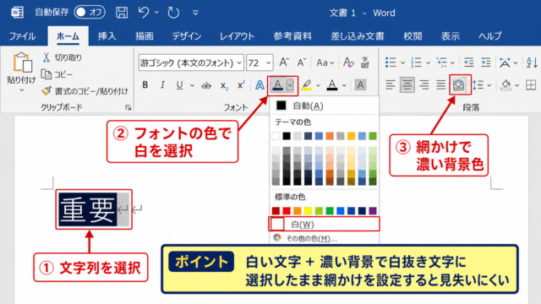Click the Strikethrough icon

click(x=206, y=85)
